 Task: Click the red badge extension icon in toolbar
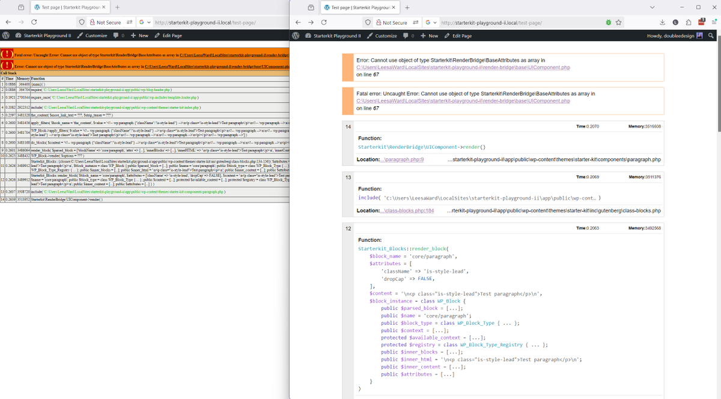701,22
